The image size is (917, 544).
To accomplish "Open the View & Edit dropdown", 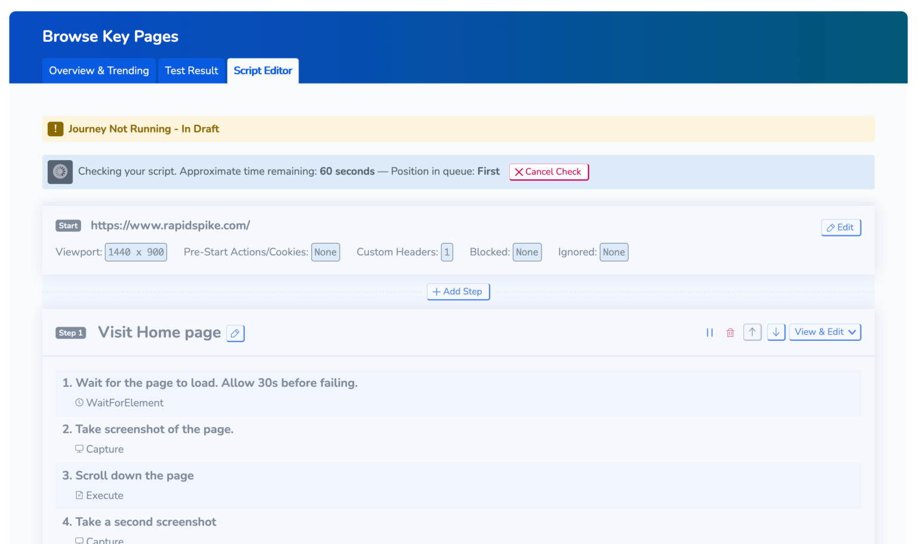I will pos(825,332).
